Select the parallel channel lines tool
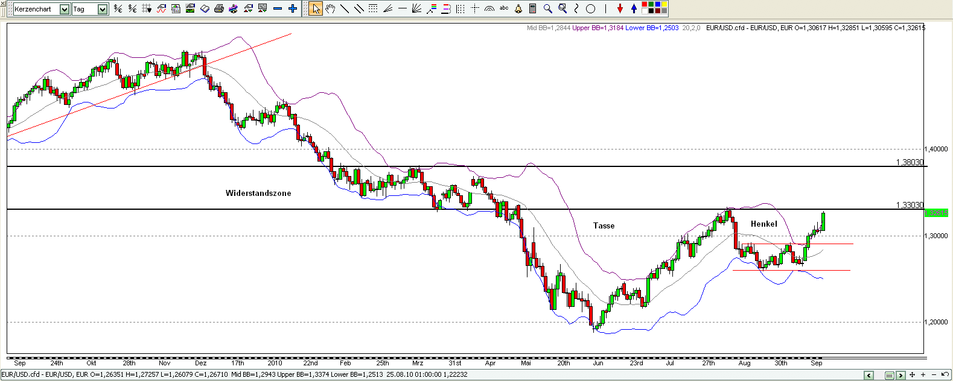Image resolution: width=953 pixels, height=381 pixels. (359, 8)
